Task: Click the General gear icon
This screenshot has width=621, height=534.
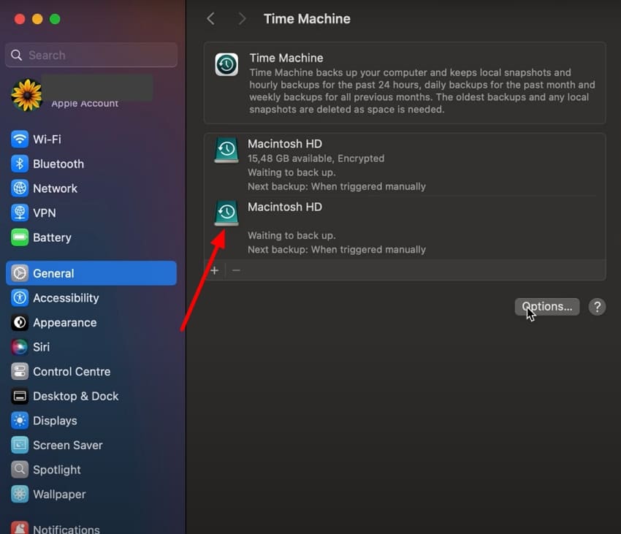Action: [20, 273]
